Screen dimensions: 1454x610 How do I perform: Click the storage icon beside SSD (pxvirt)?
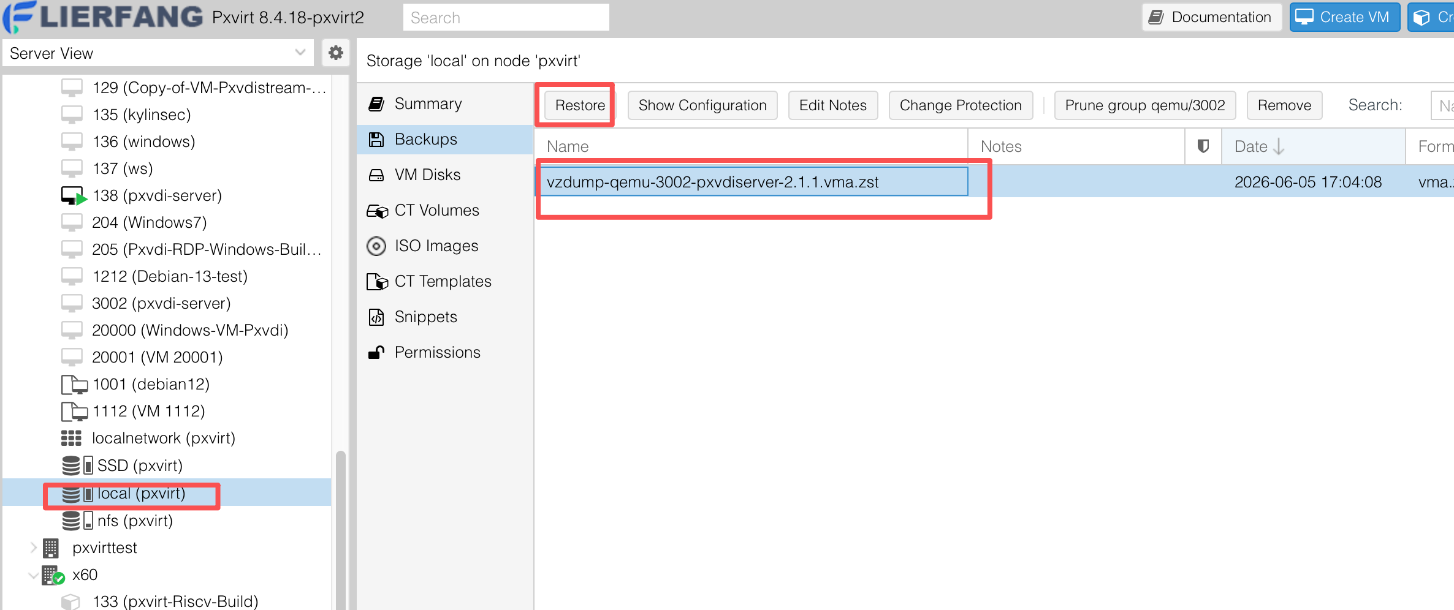(77, 465)
